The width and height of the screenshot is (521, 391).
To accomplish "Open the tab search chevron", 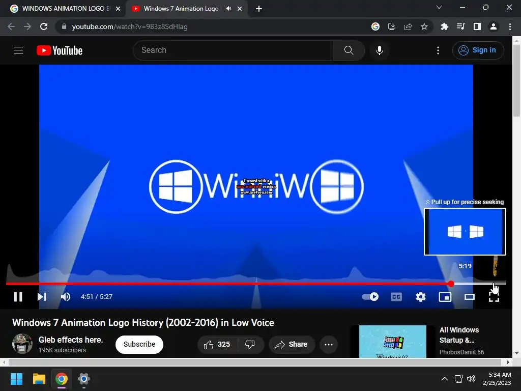I will [439, 7].
